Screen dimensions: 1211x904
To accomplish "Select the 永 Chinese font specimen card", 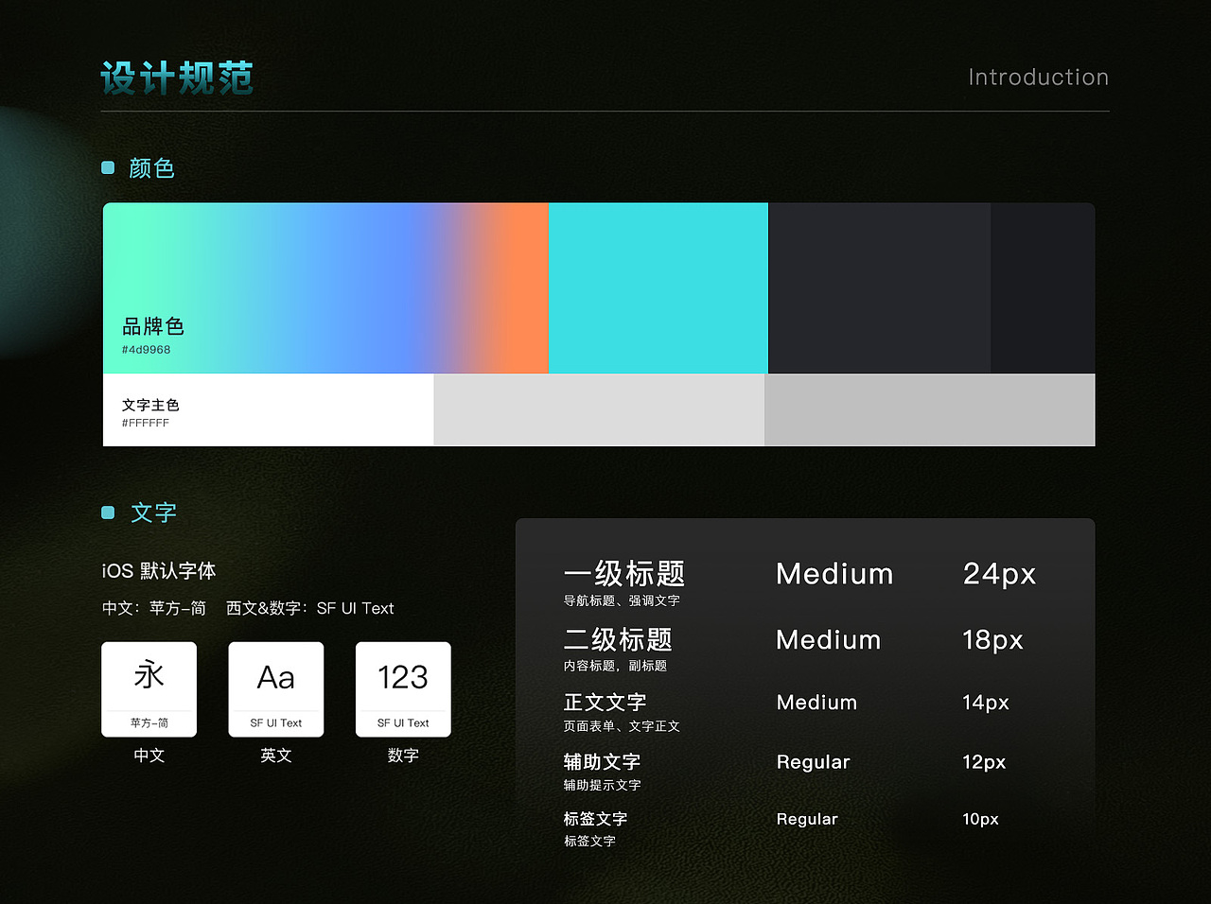I will click(149, 689).
